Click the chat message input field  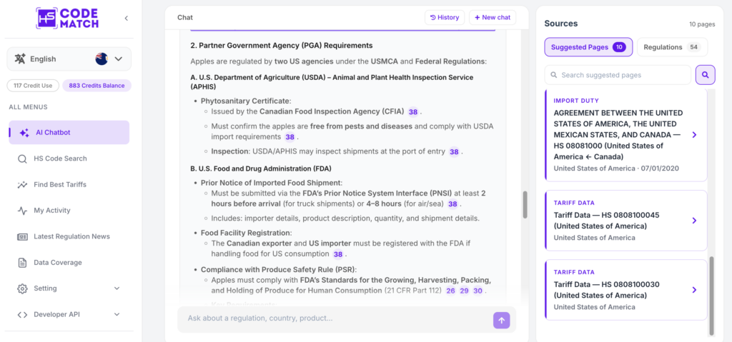[334, 318]
